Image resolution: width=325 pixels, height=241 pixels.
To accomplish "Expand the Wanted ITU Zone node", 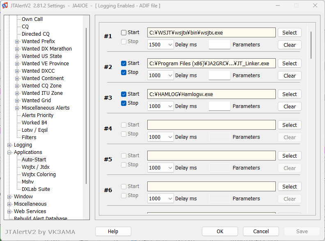I will click(x=17, y=93).
